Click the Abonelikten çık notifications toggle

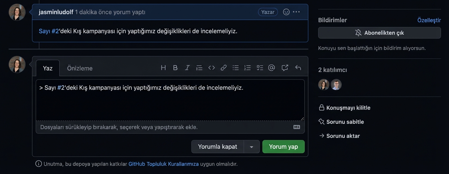click(379, 33)
